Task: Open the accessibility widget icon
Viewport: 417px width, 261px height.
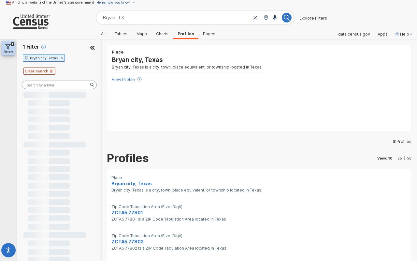Action: tap(8, 250)
